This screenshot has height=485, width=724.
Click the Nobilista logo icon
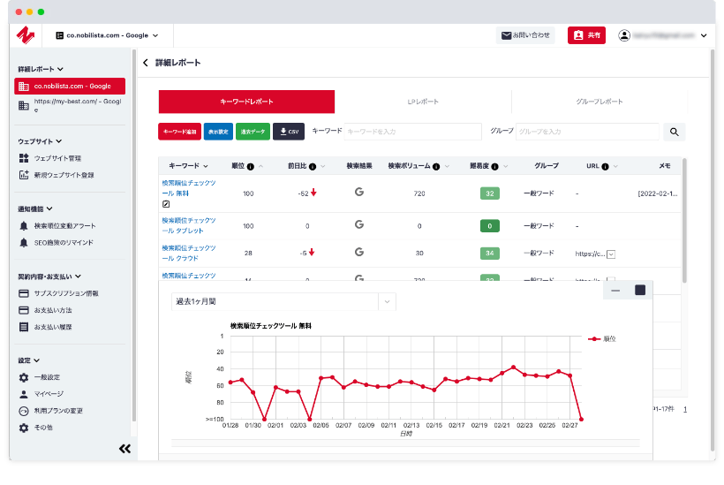tap(25, 35)
